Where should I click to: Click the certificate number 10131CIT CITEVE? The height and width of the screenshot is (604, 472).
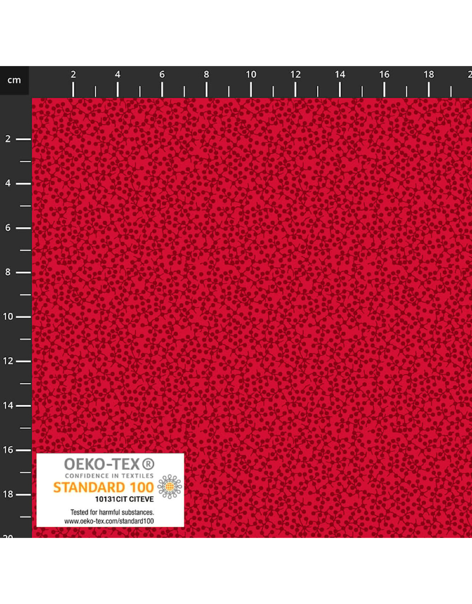click(124, 499)
